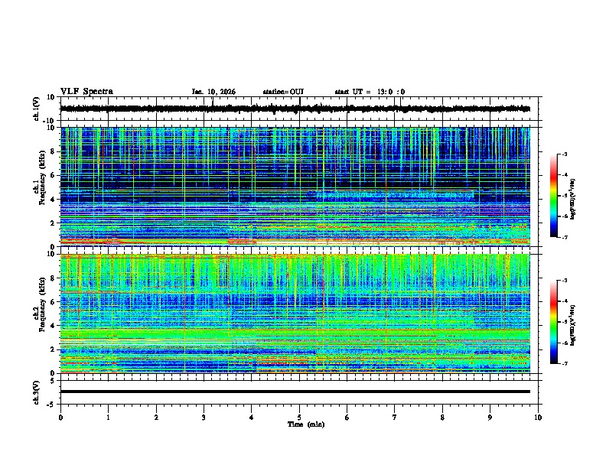Click the "ch.3(V)" axis label
Viewport: 606px width, 468px height.
37,392
